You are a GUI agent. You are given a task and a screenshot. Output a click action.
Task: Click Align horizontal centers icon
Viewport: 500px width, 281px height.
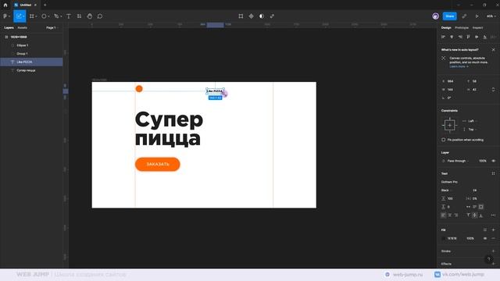click(452, 37)
